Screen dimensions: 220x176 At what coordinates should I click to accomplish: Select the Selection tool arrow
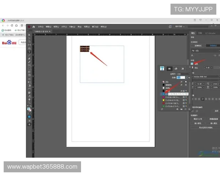29,35
